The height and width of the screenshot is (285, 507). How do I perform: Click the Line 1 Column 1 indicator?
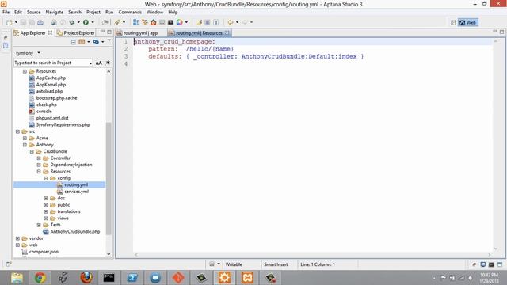(318, 264)
